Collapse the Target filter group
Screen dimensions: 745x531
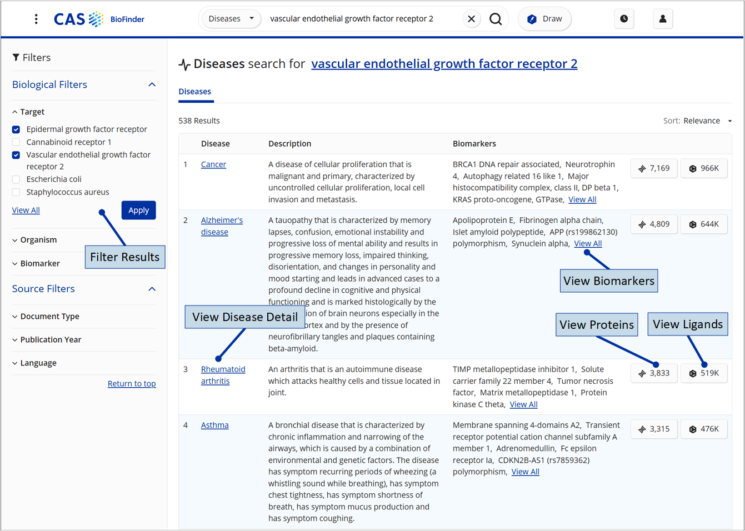(28, 112)
